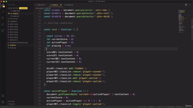This screenshot has height=108, width=193.
Task: Open Explorer panel ellipsis menu
Action: click(x=30, y=5)
